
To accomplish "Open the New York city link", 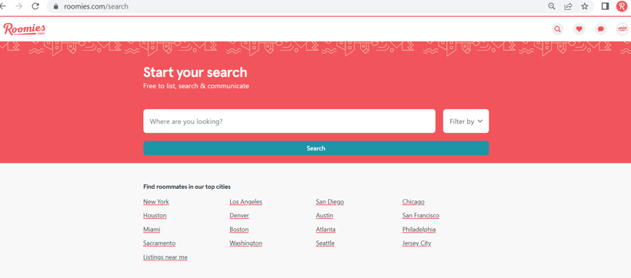I will click(x=156, y=202).
